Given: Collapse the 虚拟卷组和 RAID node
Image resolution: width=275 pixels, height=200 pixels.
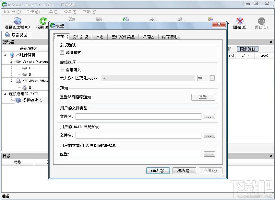Looking at the screenshot, I should [x=5, y=94].
